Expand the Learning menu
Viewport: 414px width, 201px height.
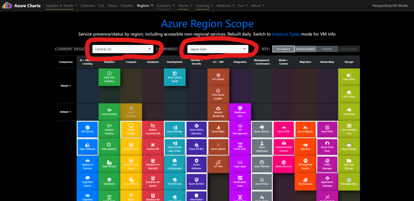(205, 6)
